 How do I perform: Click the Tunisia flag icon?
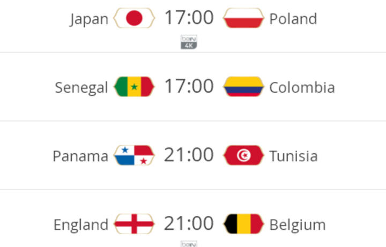pos(243,155)
